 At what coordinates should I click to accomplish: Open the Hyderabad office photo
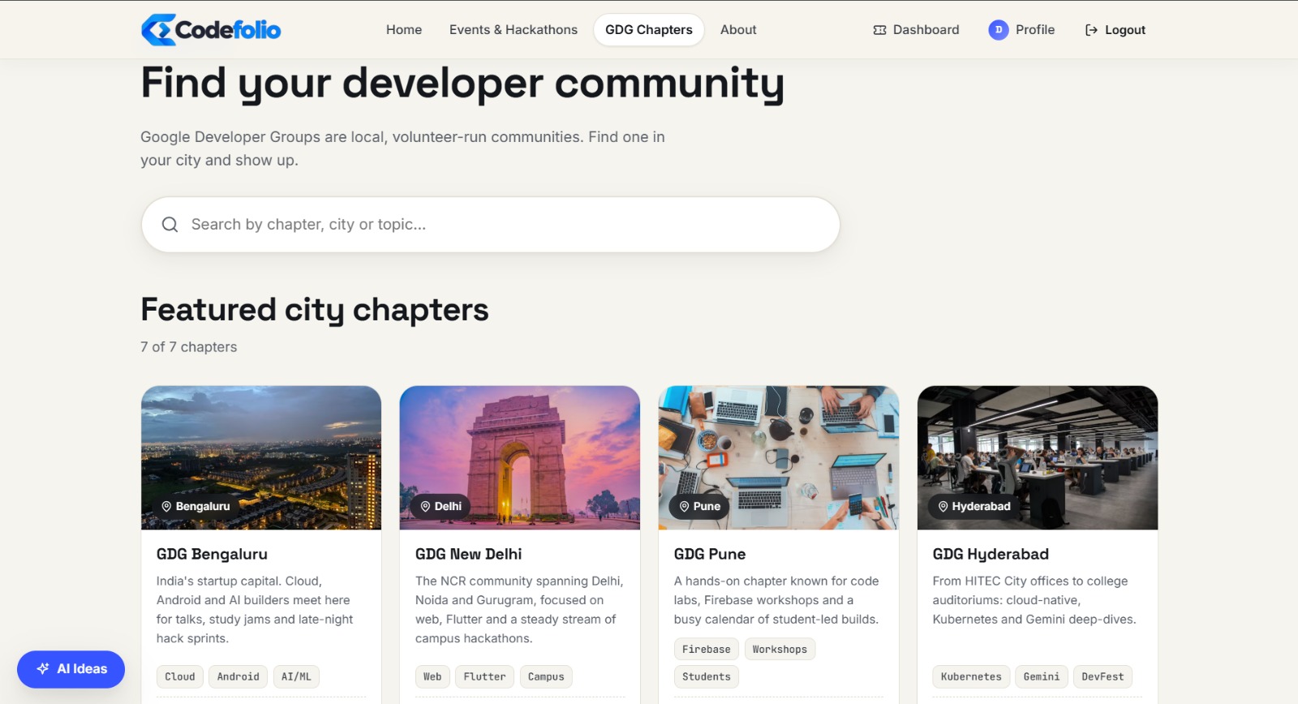[1038, 457]
